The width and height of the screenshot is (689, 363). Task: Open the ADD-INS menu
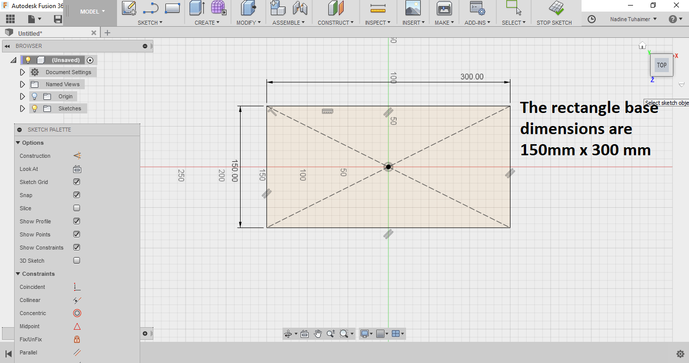(477, 23)
